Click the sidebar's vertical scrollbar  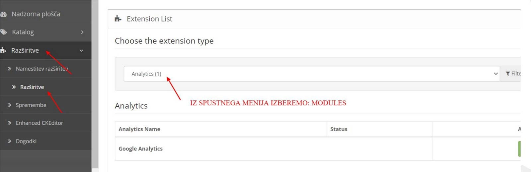pyautogui.click(x=95, y=83)
